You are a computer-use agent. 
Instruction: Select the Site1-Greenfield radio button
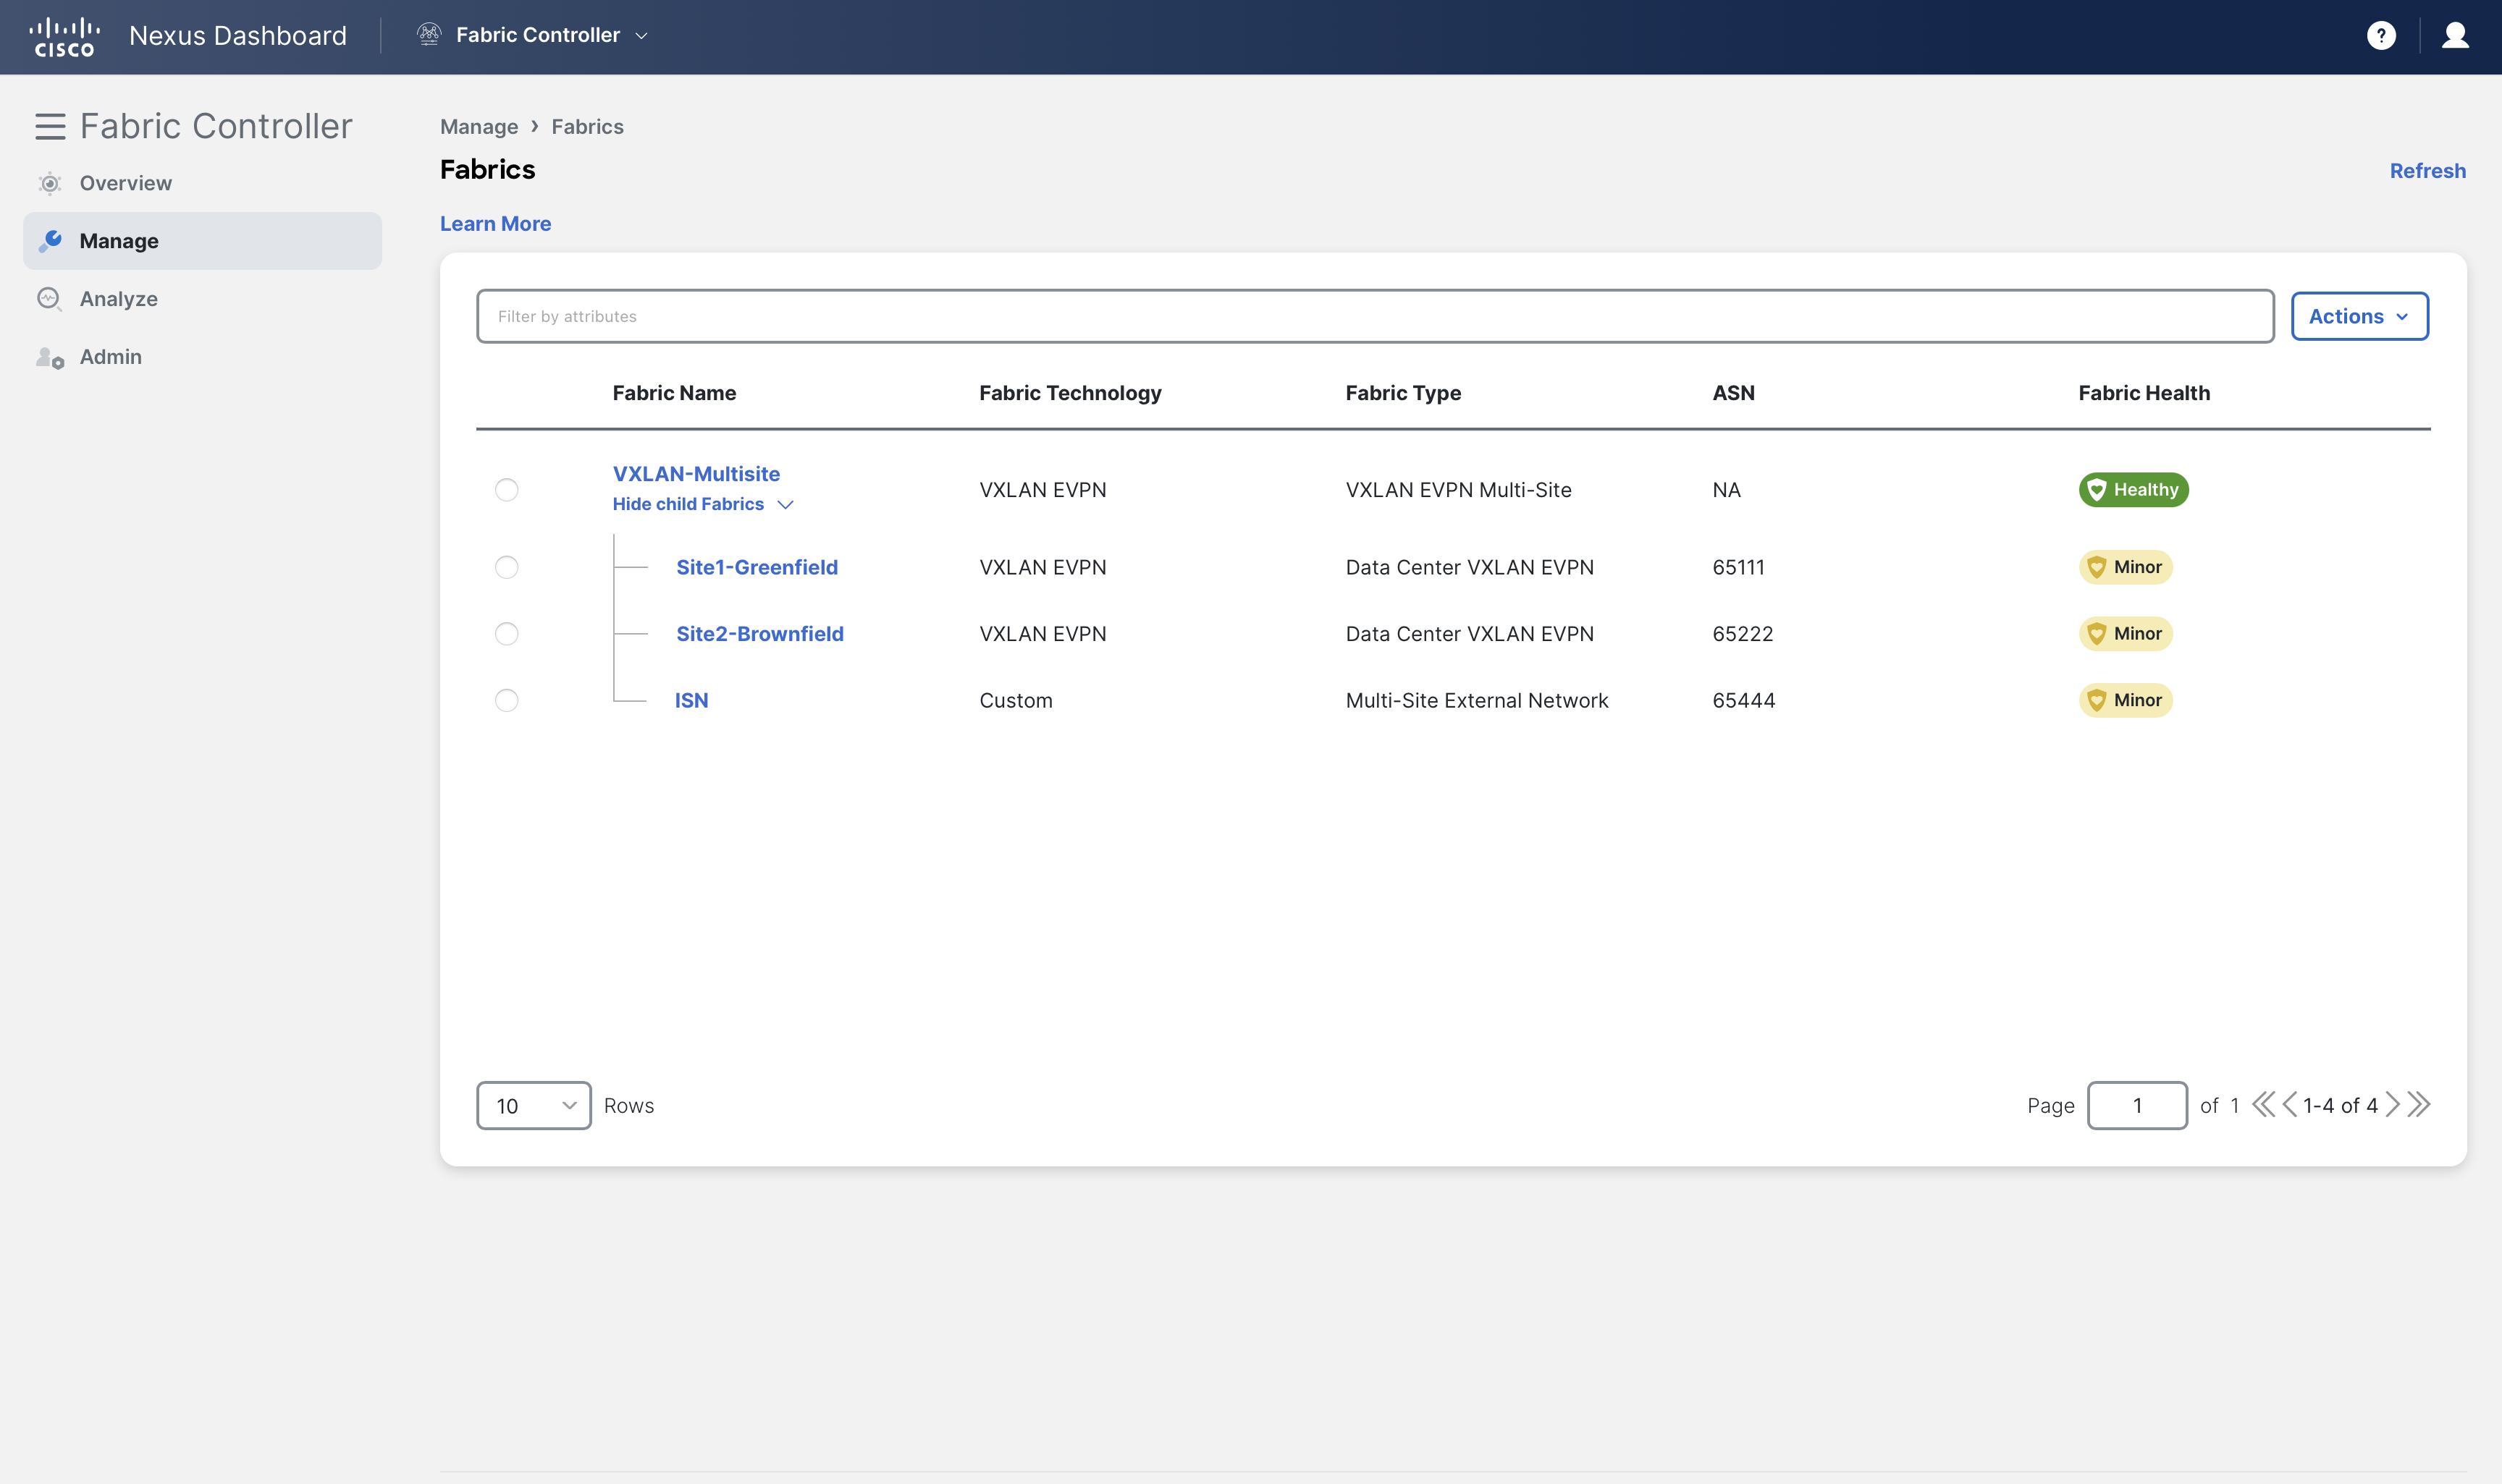pos(507,567)
